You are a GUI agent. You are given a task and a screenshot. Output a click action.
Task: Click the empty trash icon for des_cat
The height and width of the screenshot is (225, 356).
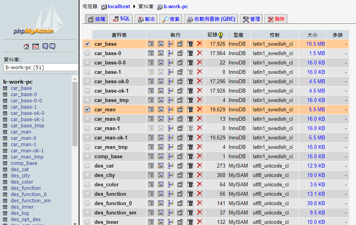(x=190, y=166)
